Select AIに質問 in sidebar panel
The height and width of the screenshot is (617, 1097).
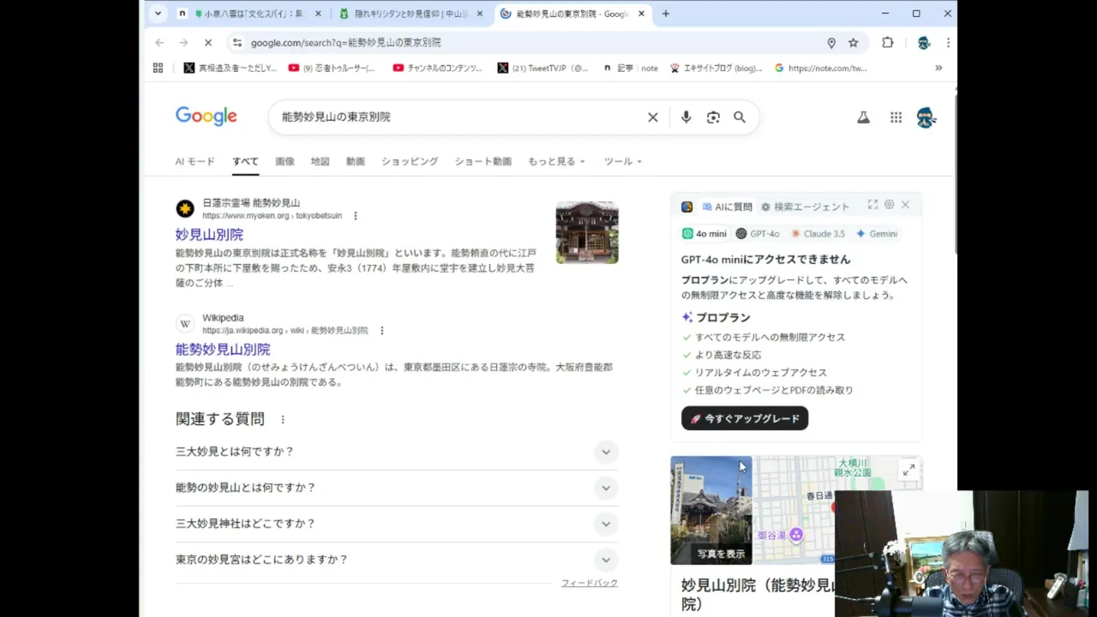pos(727,207)
